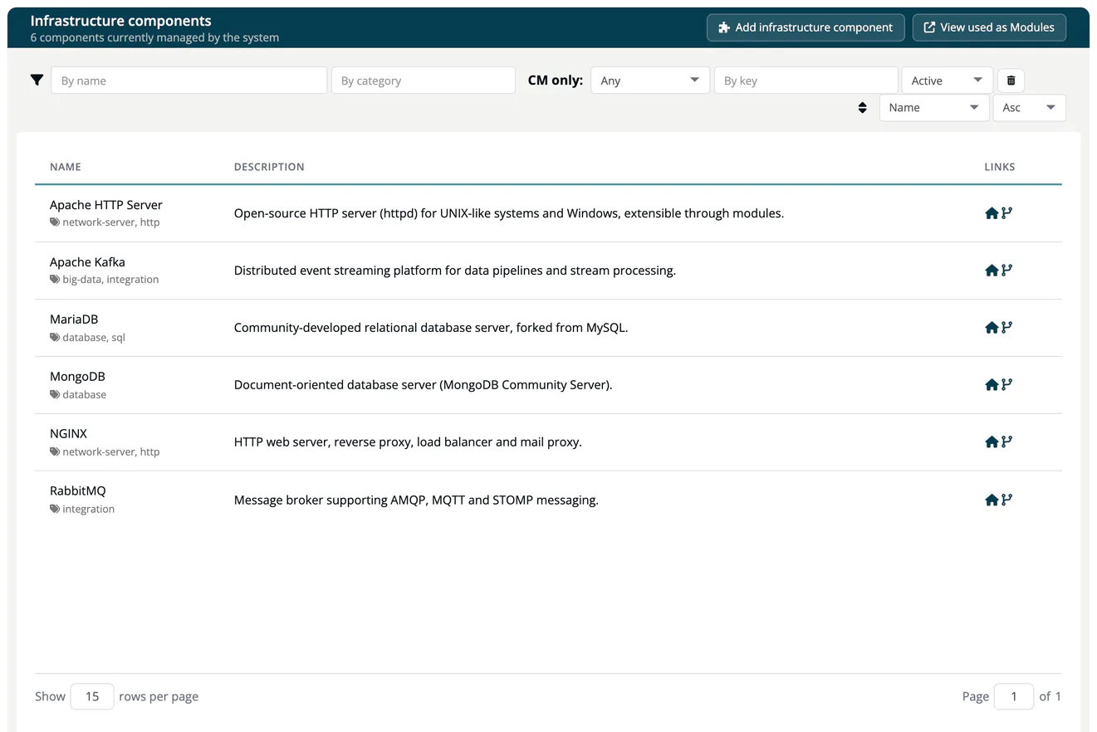This screenshot has height=732, width=1097.
Task: Select the MariaDB component name
Action: pyautogui.click(x=74, y=320)
